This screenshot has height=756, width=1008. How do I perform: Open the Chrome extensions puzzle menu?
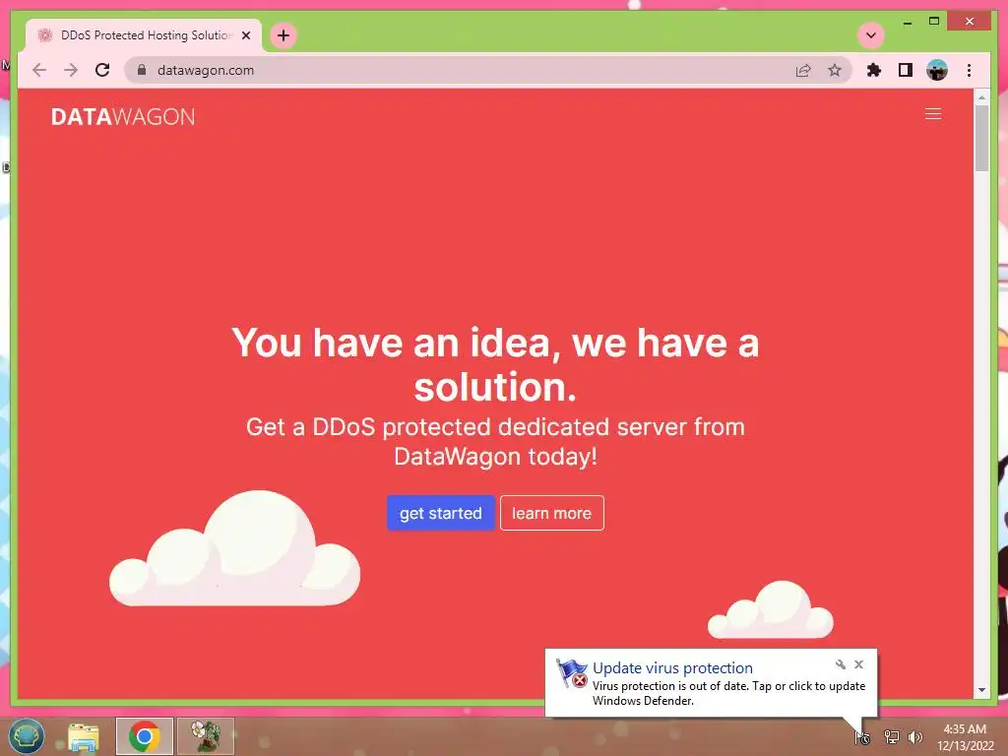(874, 70)
